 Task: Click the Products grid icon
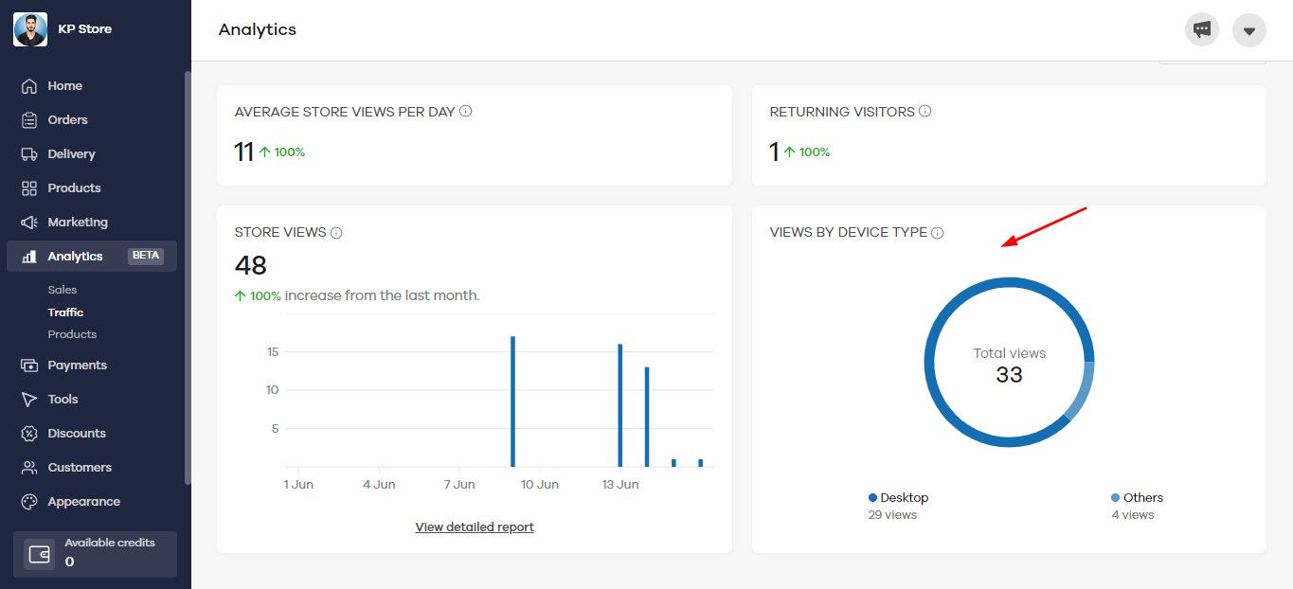tap(29, 188)
